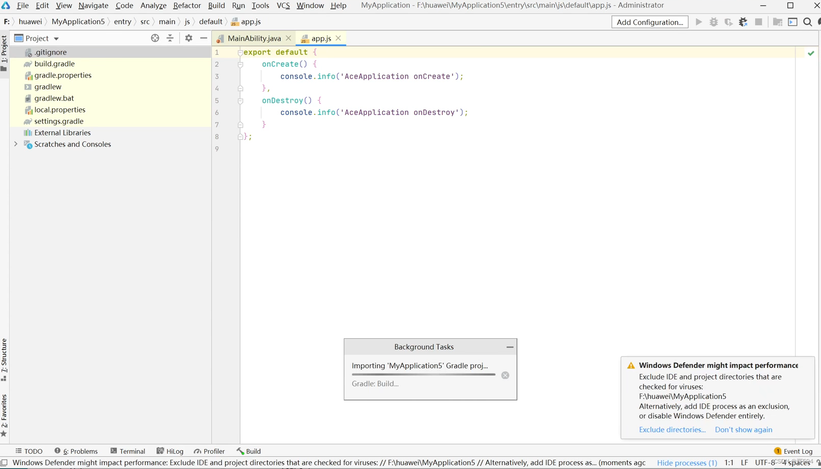
Task: Select local.properties file
Action: (110, 110)
